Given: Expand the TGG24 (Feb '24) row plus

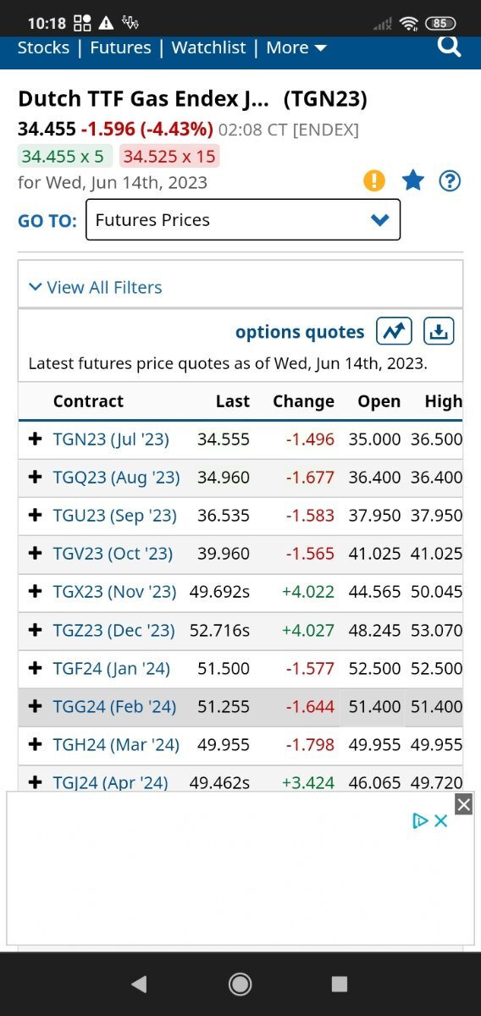Looking at the screenshot, I should click(35, 706).
